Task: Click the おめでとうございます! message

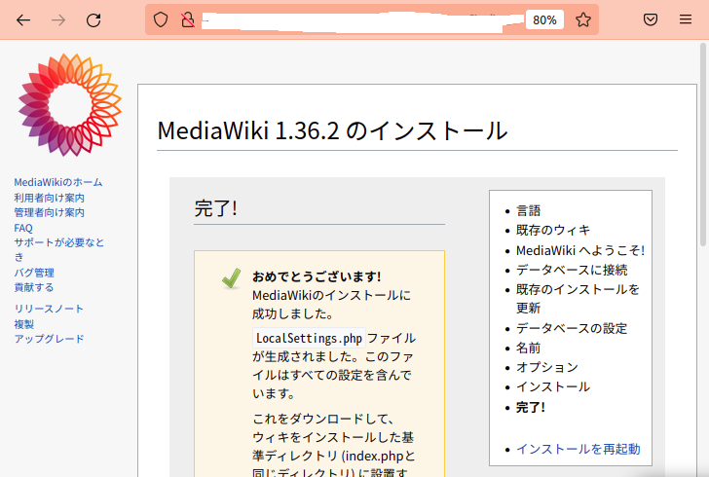Action: (x=317, y=276)
